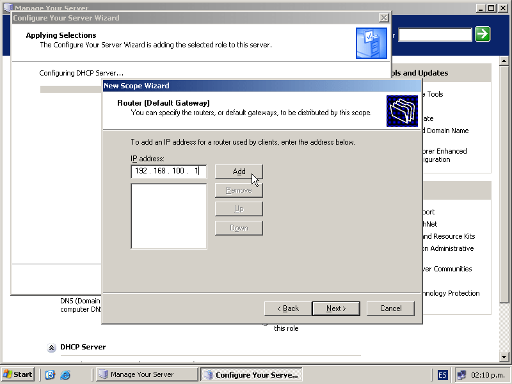The image size is (512, 384).
Task: Click the Manage Your Server search box
Action: click(x=435, y=35)
